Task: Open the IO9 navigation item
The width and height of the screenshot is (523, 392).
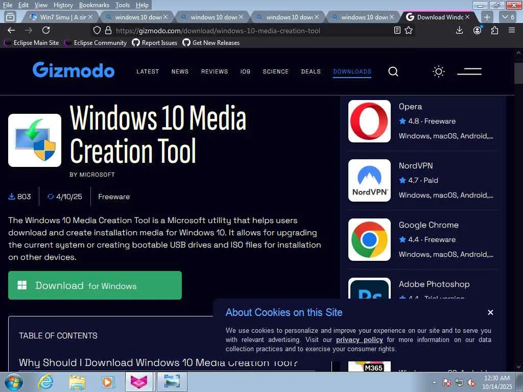Action: click(x=245, y=71)
